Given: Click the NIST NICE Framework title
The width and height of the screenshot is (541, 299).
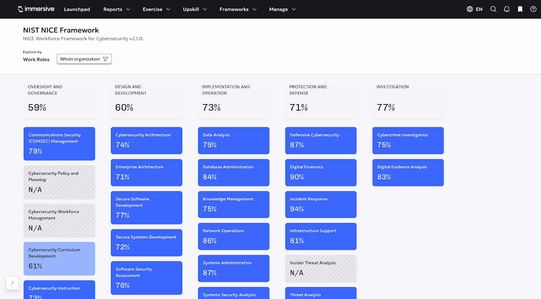Looking at the screenshot, I should click(x=61, y=30).
